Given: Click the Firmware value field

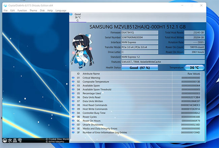Looking at the screenshot, I should coord(138,32).
